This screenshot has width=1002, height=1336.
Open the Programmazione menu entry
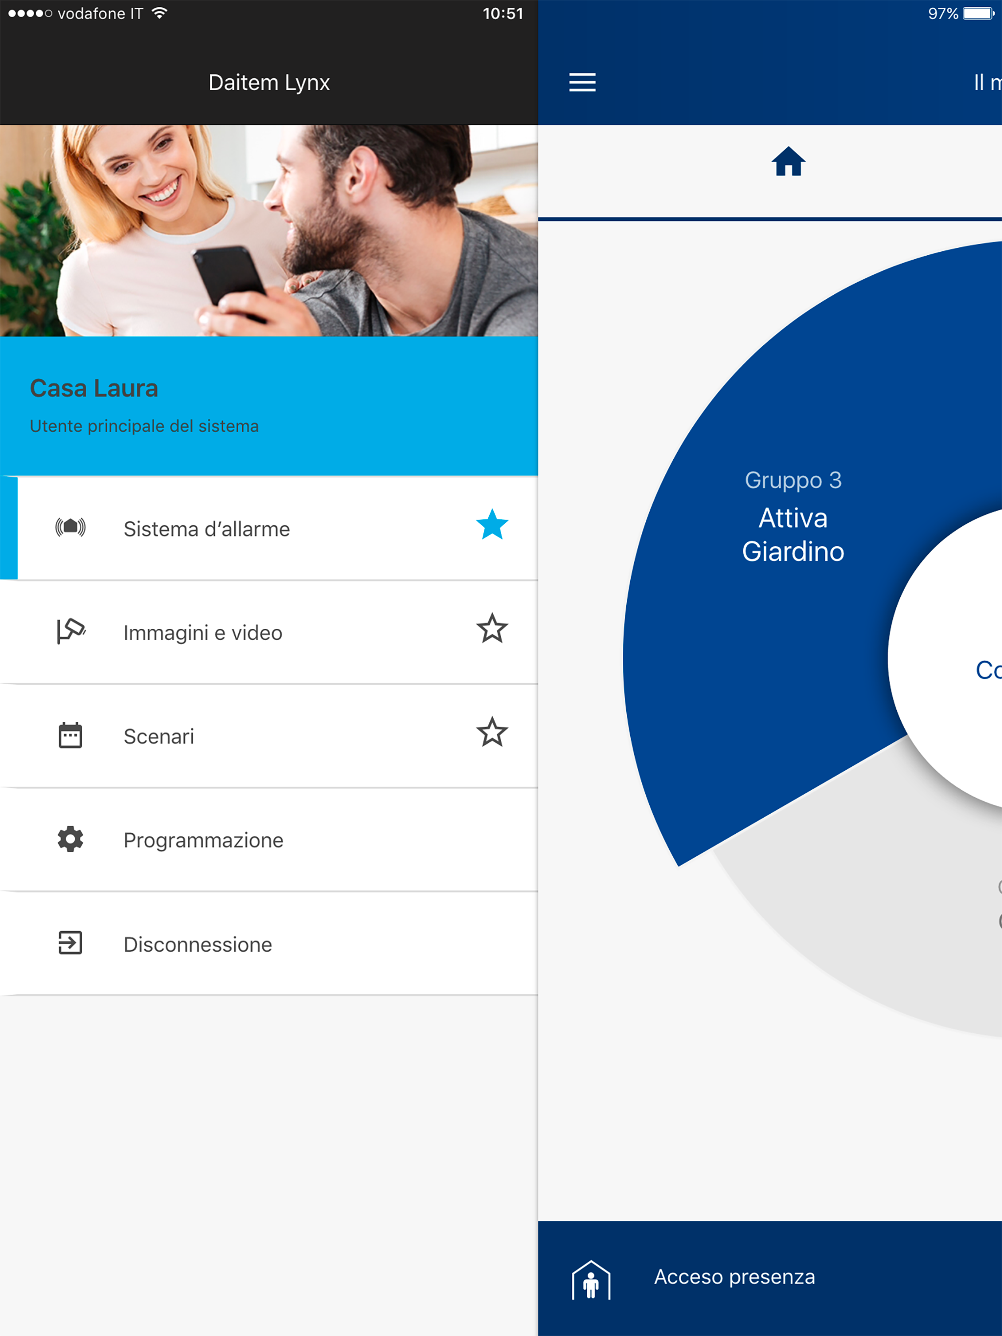[204, 841]
